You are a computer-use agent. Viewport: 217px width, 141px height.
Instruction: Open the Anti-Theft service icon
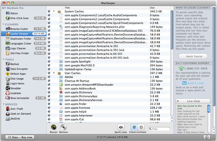click(x=8, y=109)
